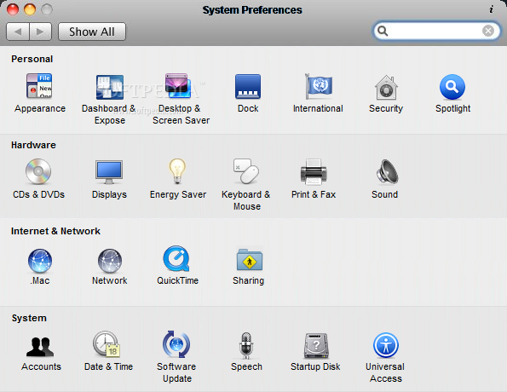The height and width of the screenshot is (392, 507).
Task: Clear the search field with the X button
Action: (488, 31)
